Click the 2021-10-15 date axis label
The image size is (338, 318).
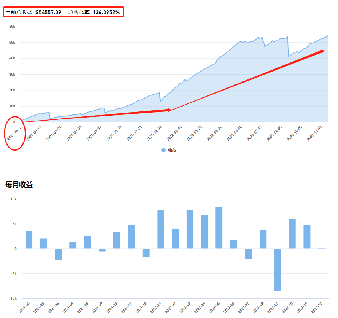(114, 133)
